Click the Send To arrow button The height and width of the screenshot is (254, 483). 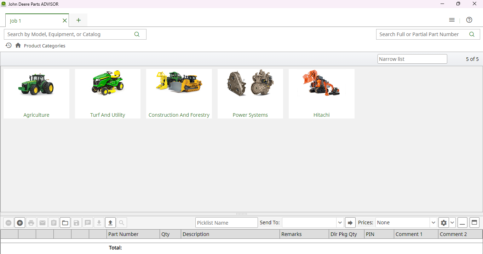(350, 223)
